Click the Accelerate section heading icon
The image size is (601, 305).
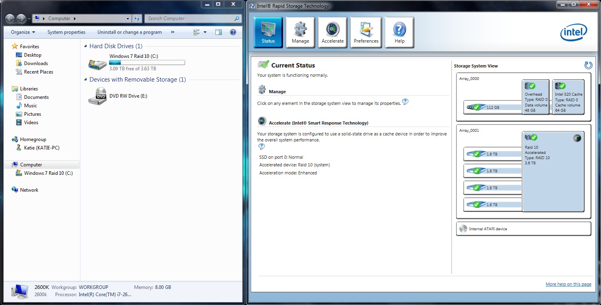pyautogui.click(x=262, y=121)
